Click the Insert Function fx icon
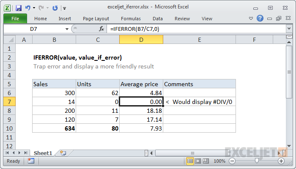296x169 pixels. 101,29
